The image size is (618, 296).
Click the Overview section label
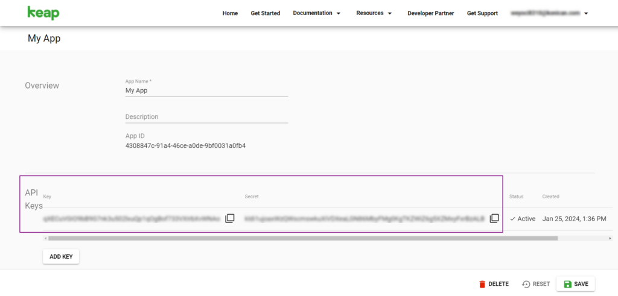[42, 86]
